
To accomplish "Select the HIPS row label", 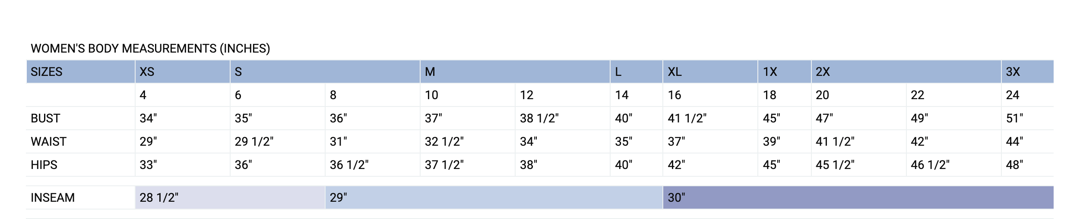I will (44, 165).
